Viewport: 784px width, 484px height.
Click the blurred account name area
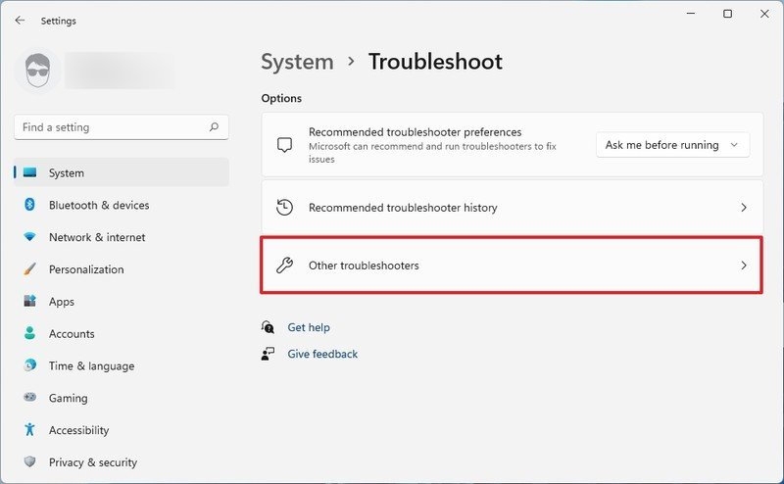[x=122, y=71]
